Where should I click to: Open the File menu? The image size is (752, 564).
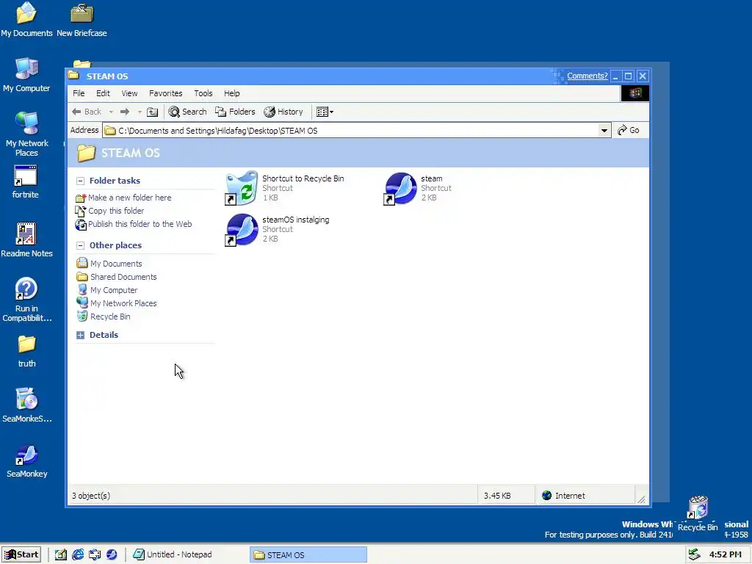[x=79, y=93]
